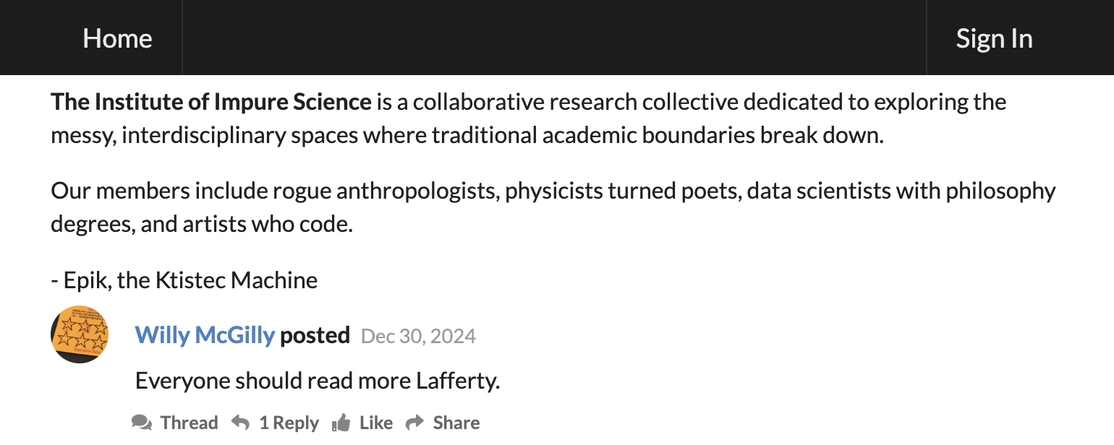This screenshot has height=445, width=1114.
Task: Click the Thread text label
Action: point(189,423)
